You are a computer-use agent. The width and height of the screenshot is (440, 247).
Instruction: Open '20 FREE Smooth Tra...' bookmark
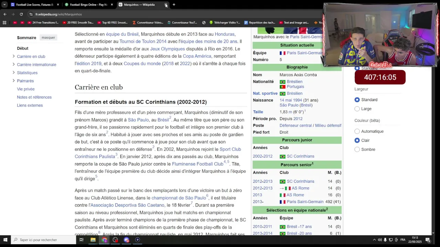coord(78,23)
